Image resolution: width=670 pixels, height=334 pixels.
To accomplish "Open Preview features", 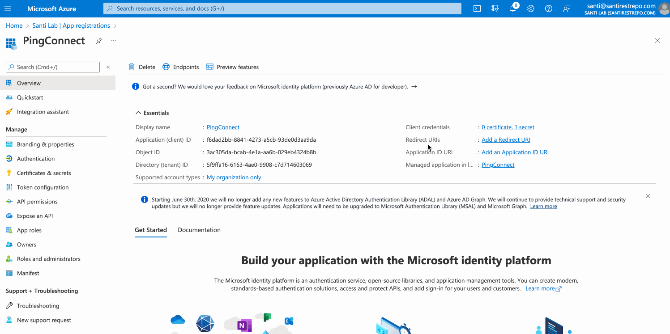I will (x=232, y=67).
